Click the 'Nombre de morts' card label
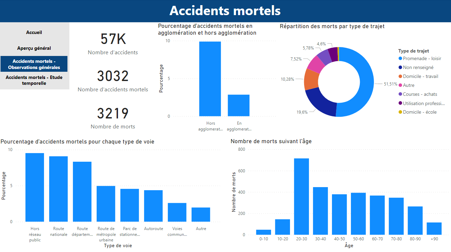Viewport: 451px width, 252px height. (113, 127)
